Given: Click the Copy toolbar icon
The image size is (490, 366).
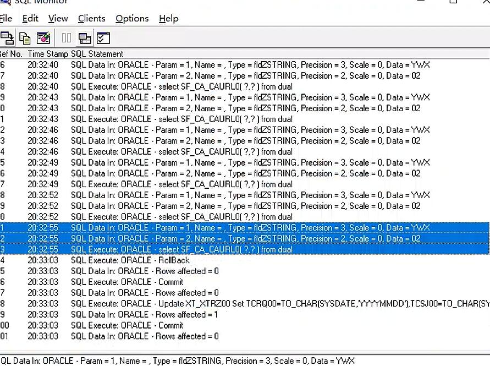Looking at the screenshot, I should click(25, 38).
